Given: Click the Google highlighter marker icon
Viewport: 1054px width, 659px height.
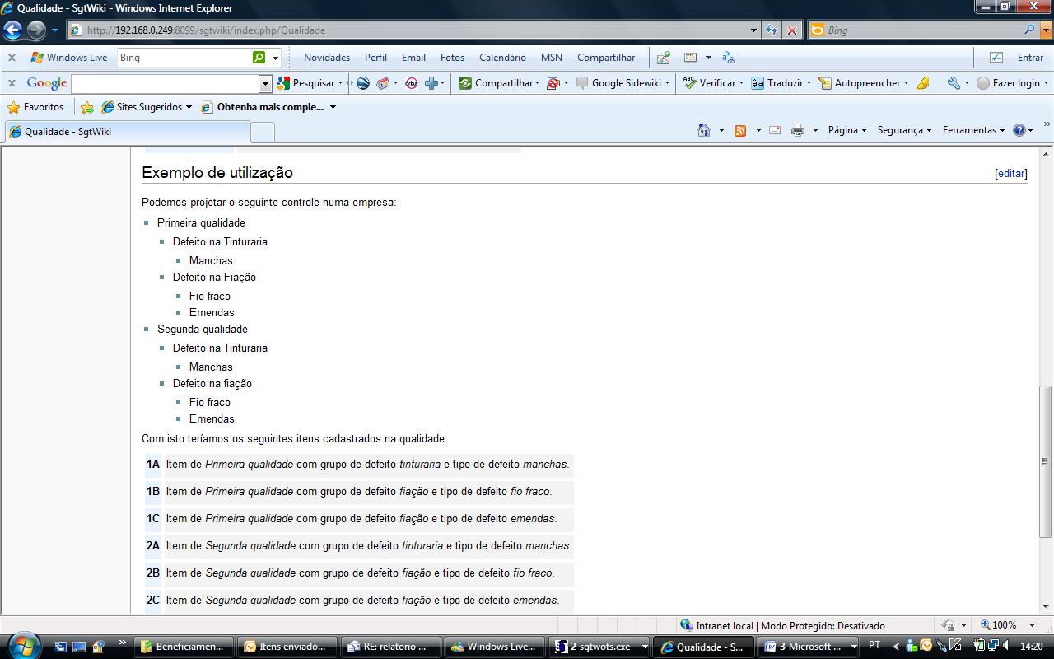Looking at the screenshot, I should pos(923,83).
